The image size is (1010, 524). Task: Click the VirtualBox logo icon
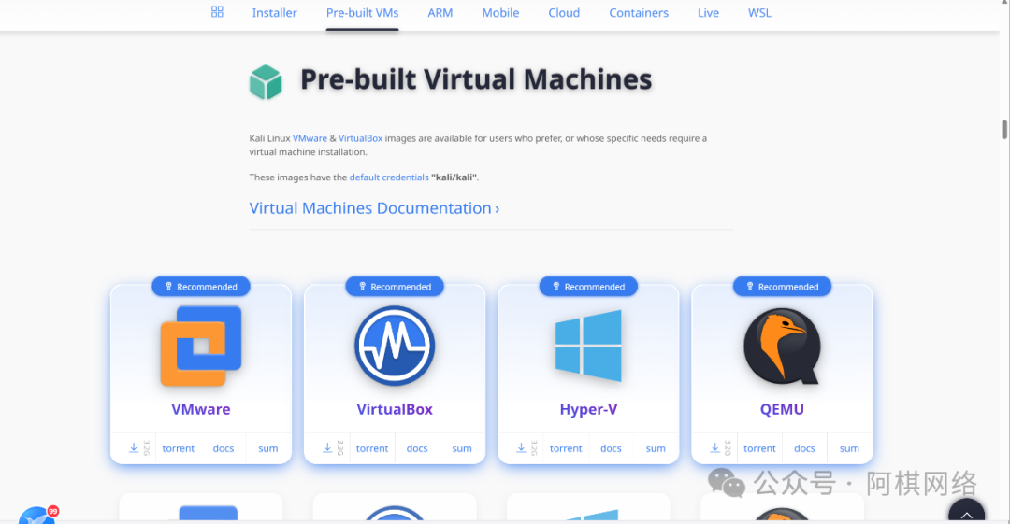pyautogui.click(x=395, y=346)
